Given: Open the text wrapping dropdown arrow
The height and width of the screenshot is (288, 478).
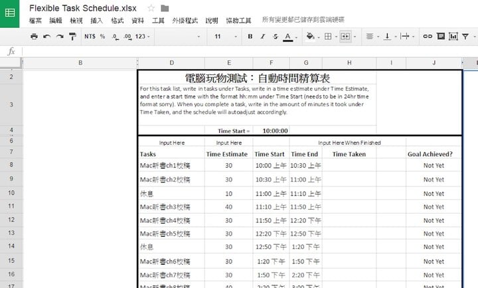Looking at the screenshot, I should tap(414, 37).
